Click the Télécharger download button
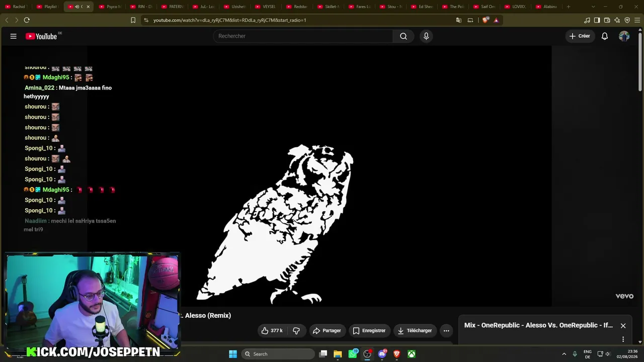 [x=415, y=331]
